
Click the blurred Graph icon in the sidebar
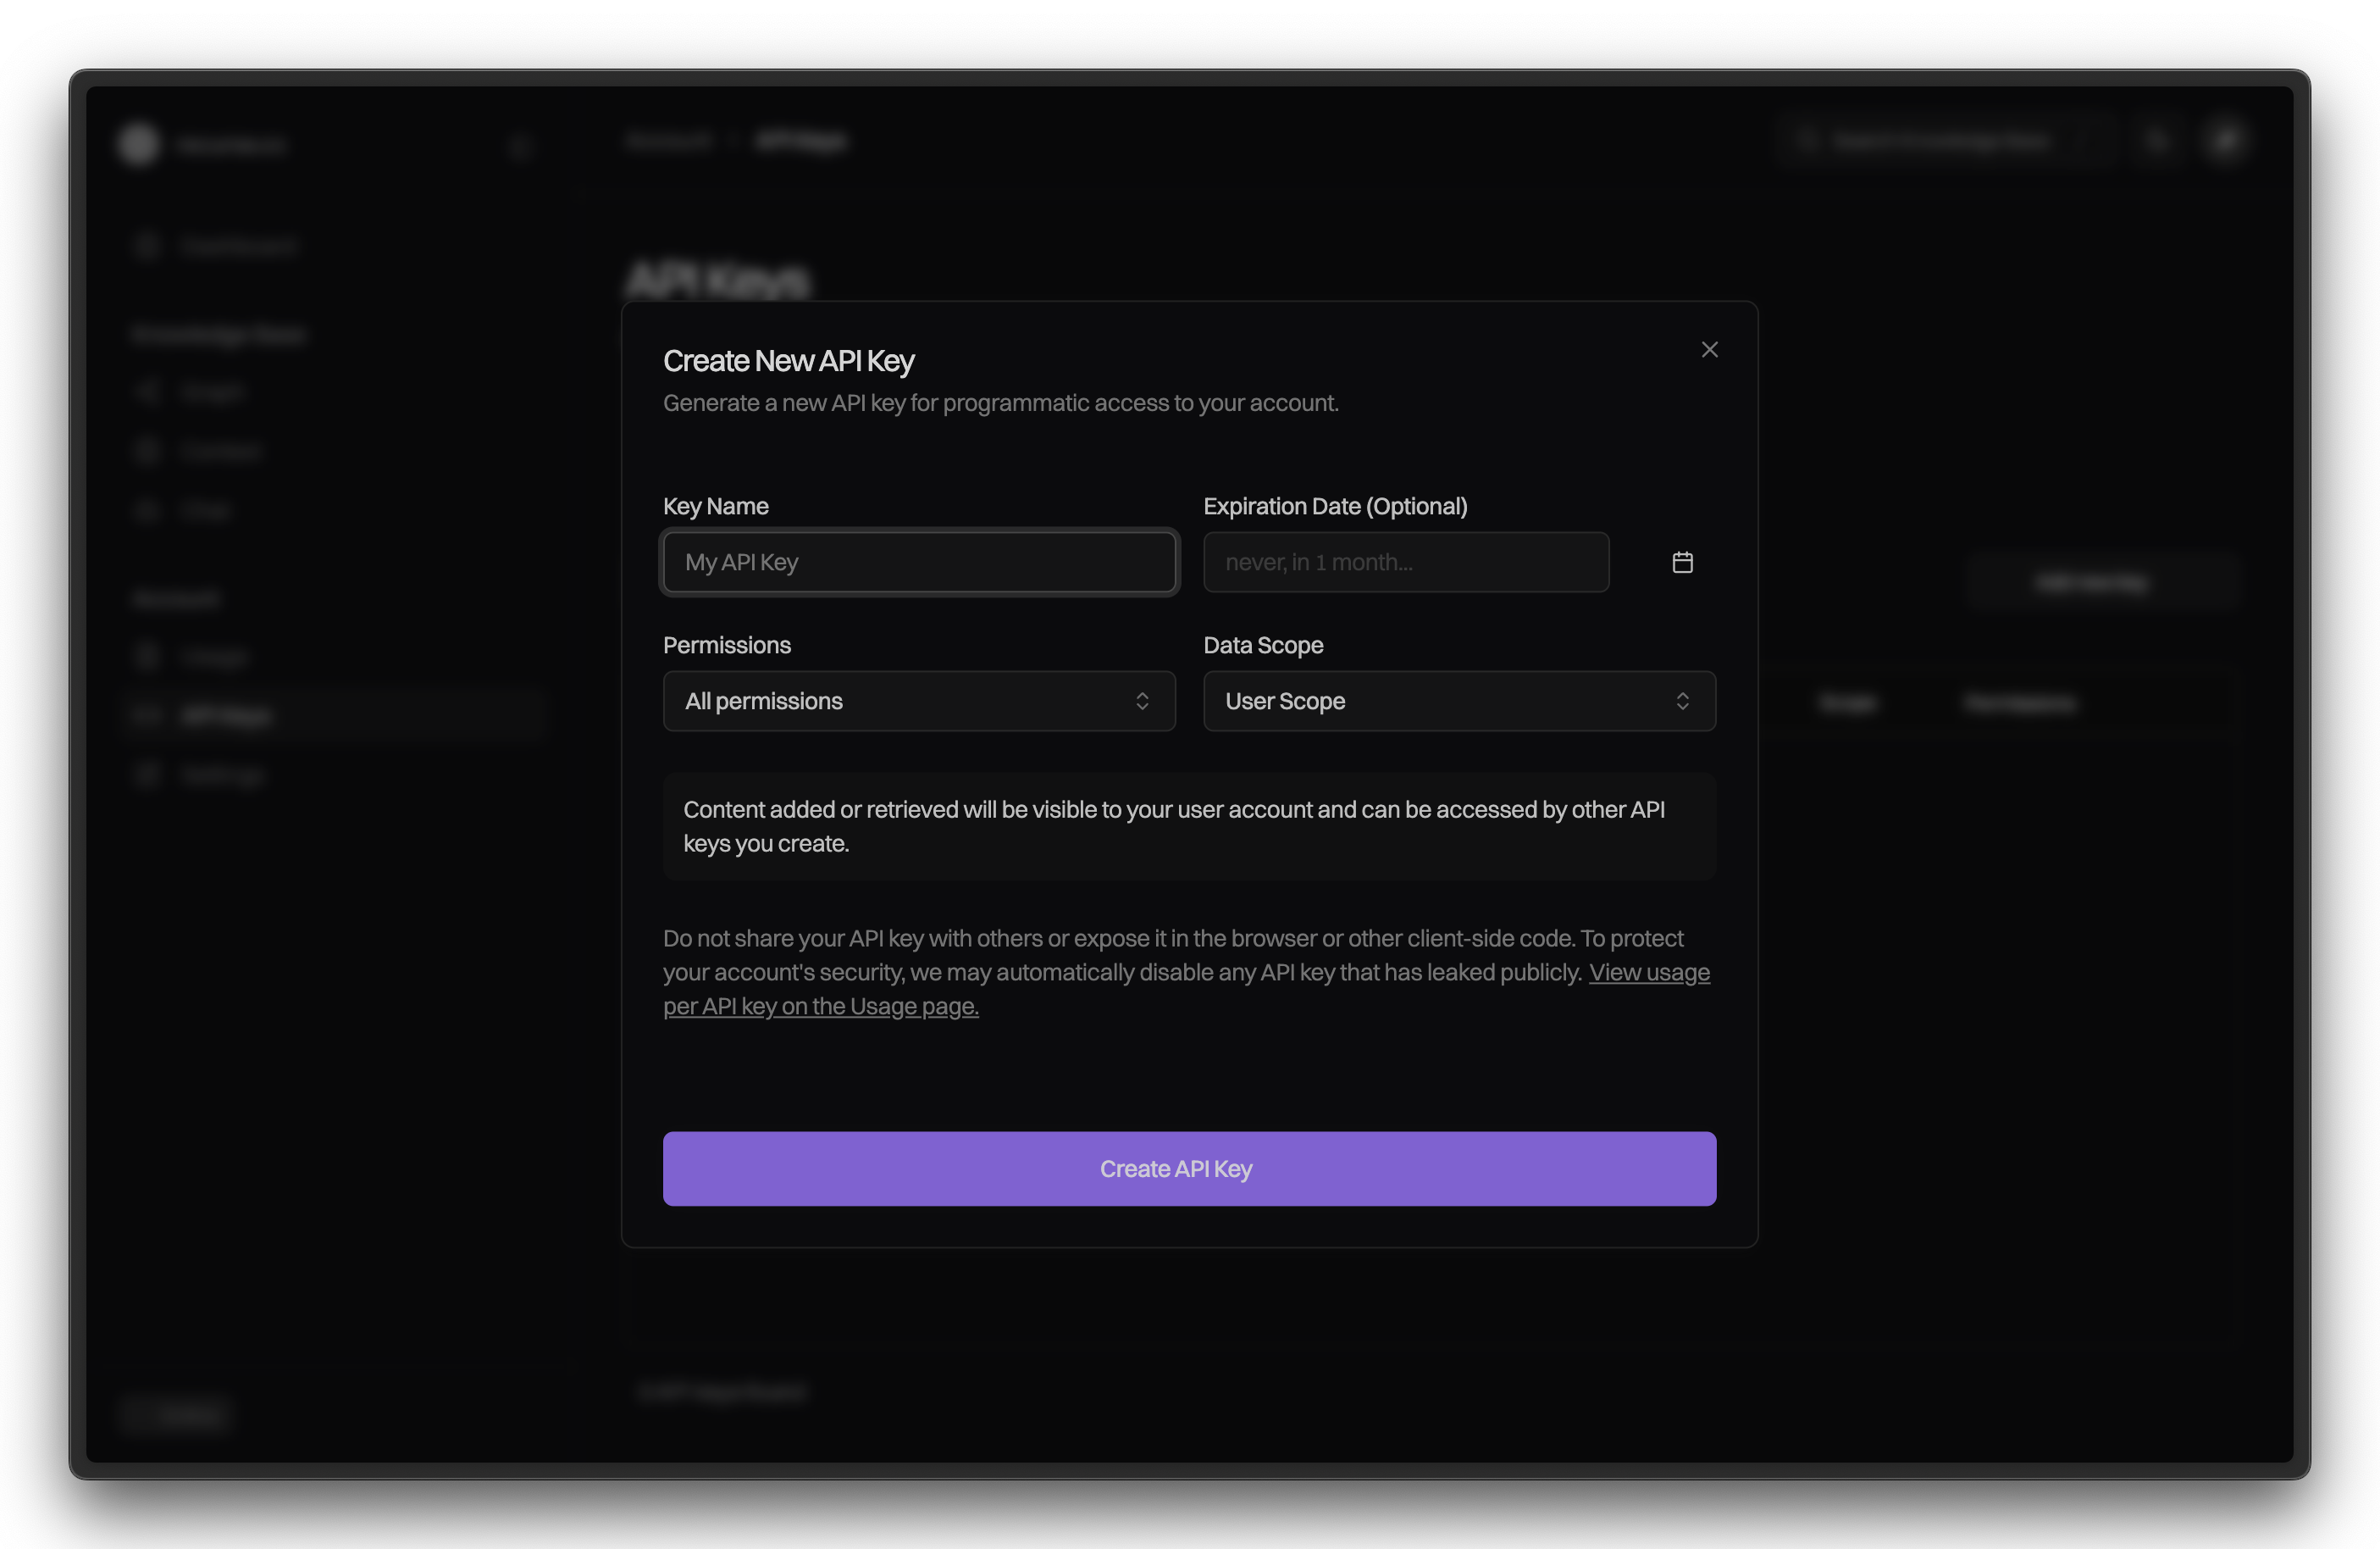[147, 391]
